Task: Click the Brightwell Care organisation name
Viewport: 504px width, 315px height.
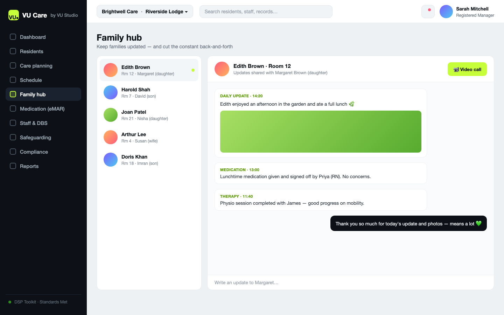Action: [120, 12]
